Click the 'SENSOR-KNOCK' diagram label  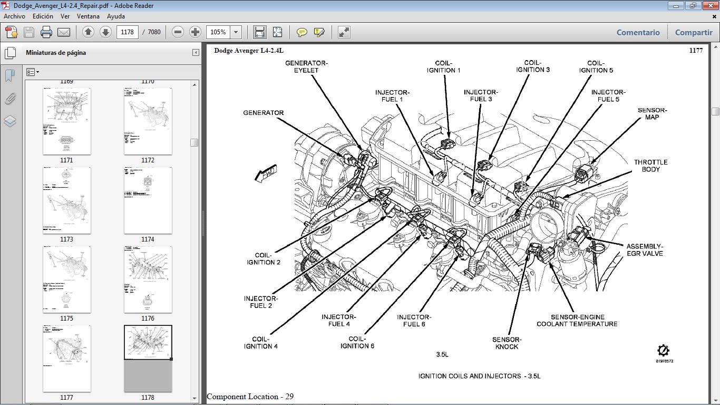(x=507, y=343)
